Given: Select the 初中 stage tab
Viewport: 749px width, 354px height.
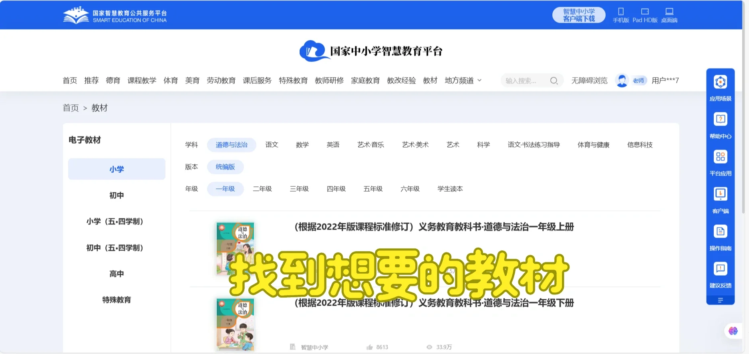Looking at the screenshot, I should 117,195.
